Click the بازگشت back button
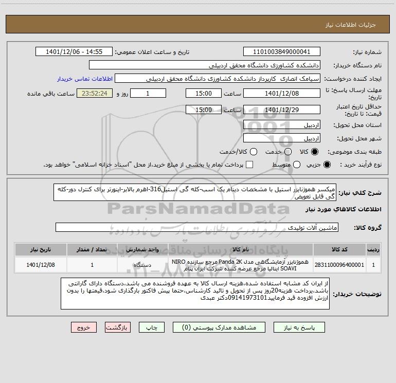 click(118, 327)
